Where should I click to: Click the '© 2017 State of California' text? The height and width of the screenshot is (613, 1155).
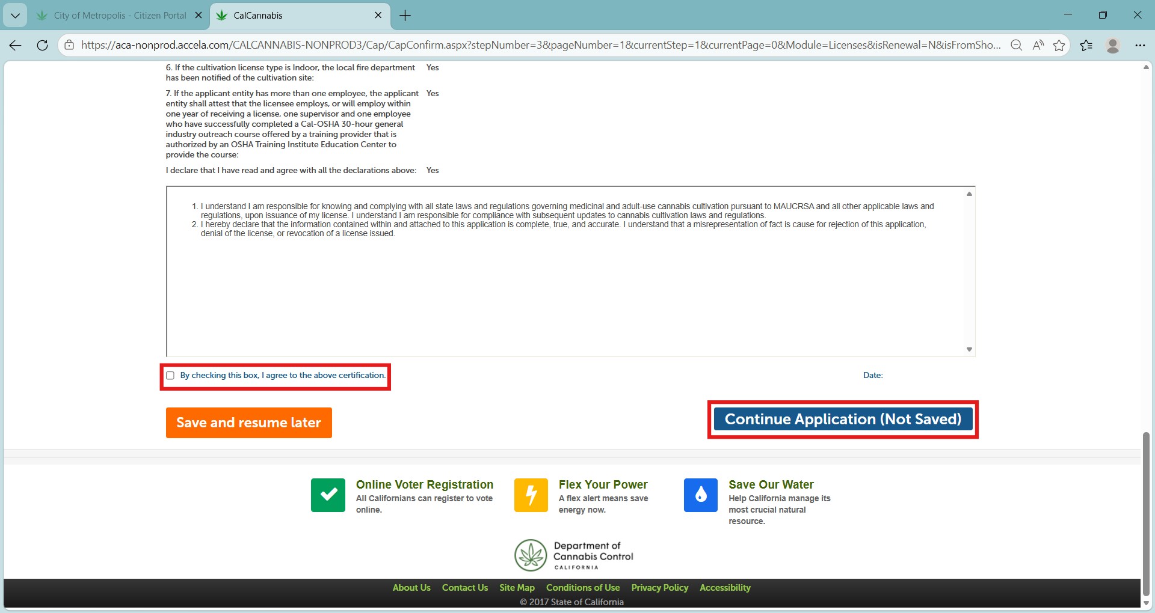[572, 602]
